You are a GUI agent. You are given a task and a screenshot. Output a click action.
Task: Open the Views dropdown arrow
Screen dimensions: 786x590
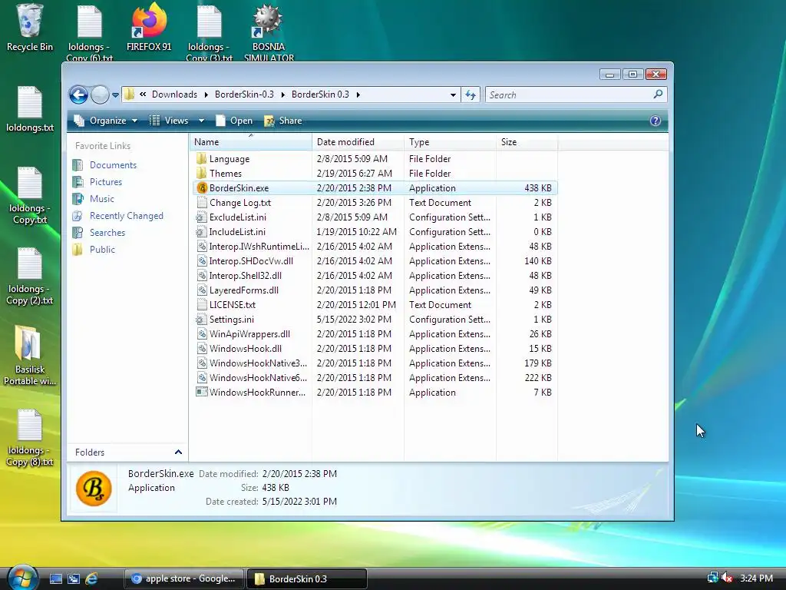pyautogui.click(x=202, y=121)
